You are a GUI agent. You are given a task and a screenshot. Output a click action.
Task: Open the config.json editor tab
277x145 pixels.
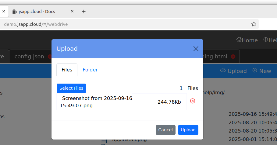click(x=29, y=57)
